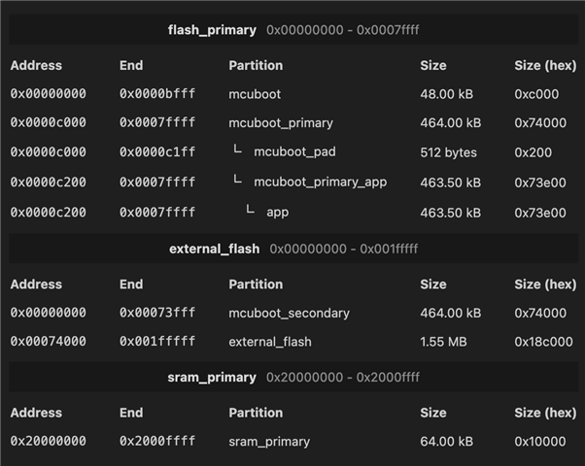Click End column header in sram_primary table
Screen dimensions: 585x466
coord(131,413)
